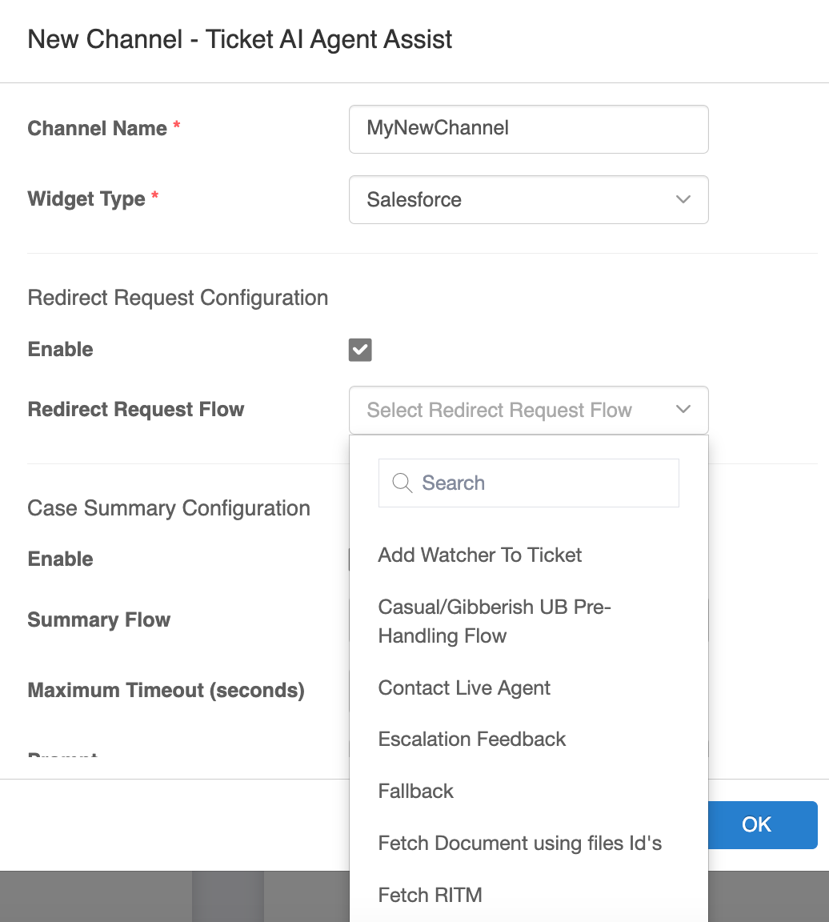
Task: Select Contact Live Agent flow
Action: click(x=464, y=688)
